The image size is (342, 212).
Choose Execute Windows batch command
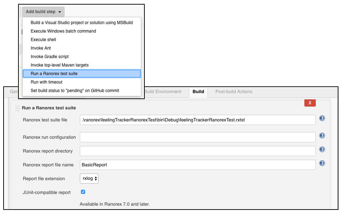(82, 31)
